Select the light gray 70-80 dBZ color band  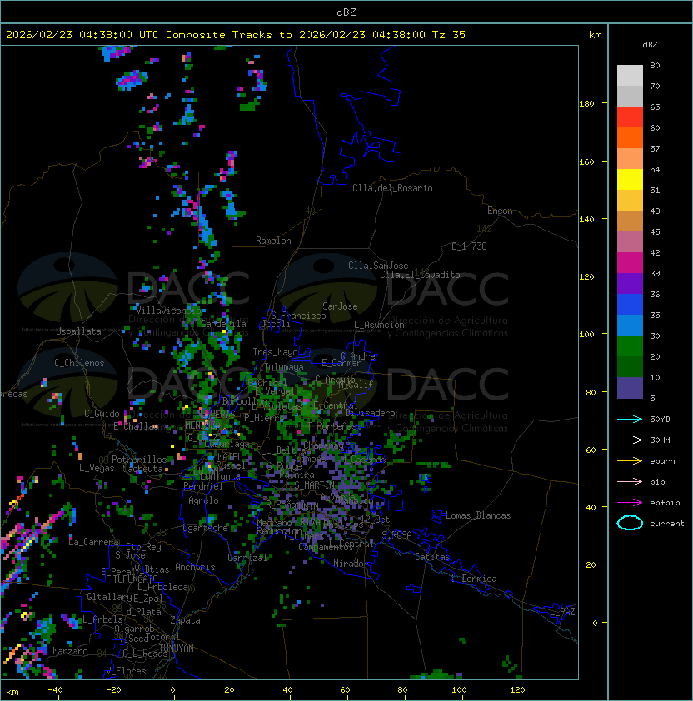(630, 76)
